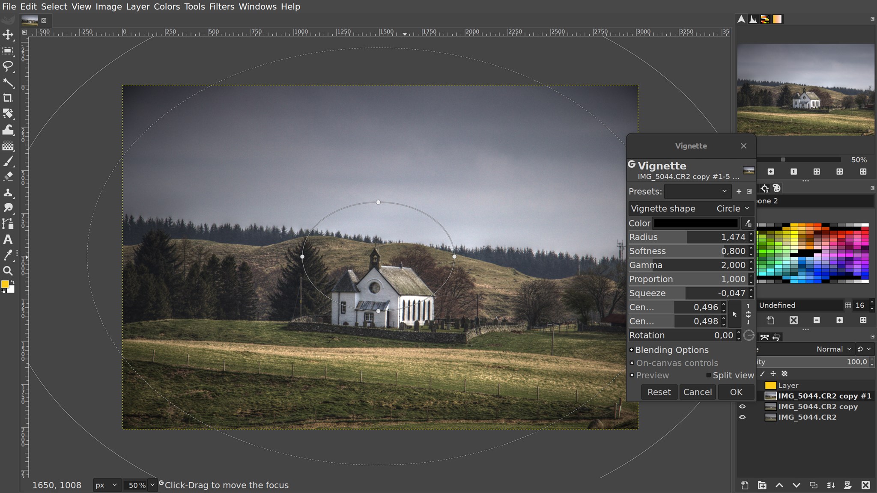877x493 pixels.
Task: Select the Color Picker eyedropper tool
Action: (8, 255)
